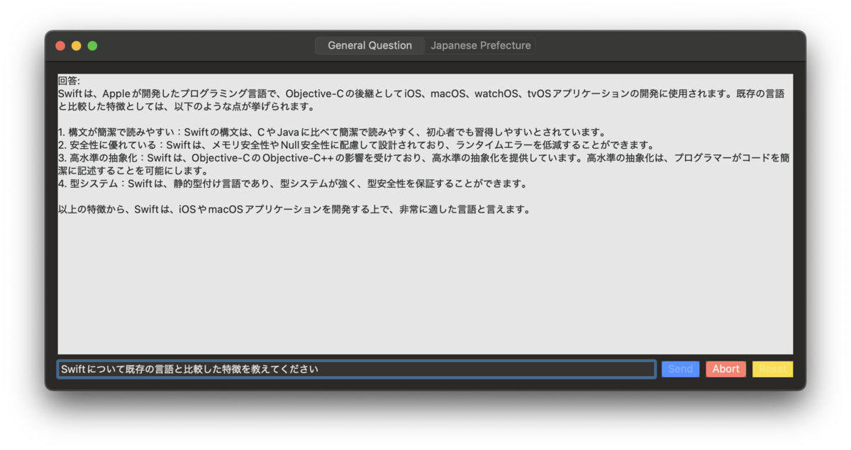Viewport: 851px width, 450px height.
Task: Focus the question input field
Action: (x=356, y=369)
